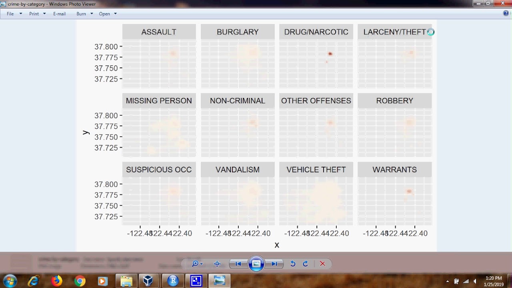Click the DRUG/NARCOTIC panel label

pyautogui.click(x=316, y=32)
